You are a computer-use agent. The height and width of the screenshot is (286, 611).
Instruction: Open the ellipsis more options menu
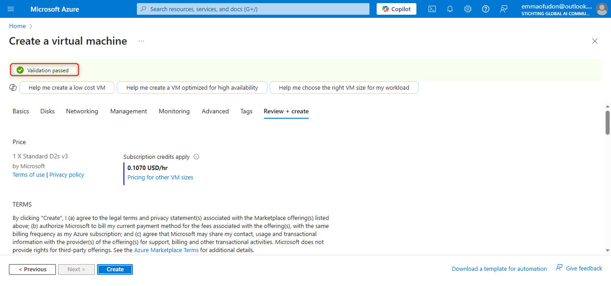click(x=141, y=41)
